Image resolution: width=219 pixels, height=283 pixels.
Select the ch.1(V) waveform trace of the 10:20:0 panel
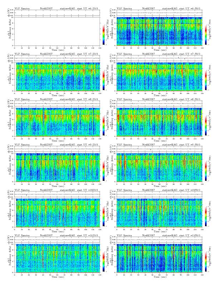point(57,194)
